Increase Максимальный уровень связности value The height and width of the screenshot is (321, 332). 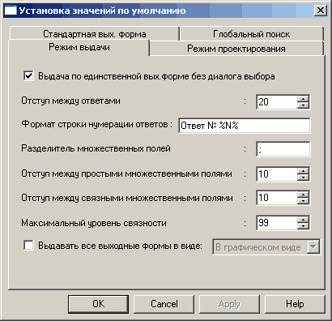(x=303, y=219)
